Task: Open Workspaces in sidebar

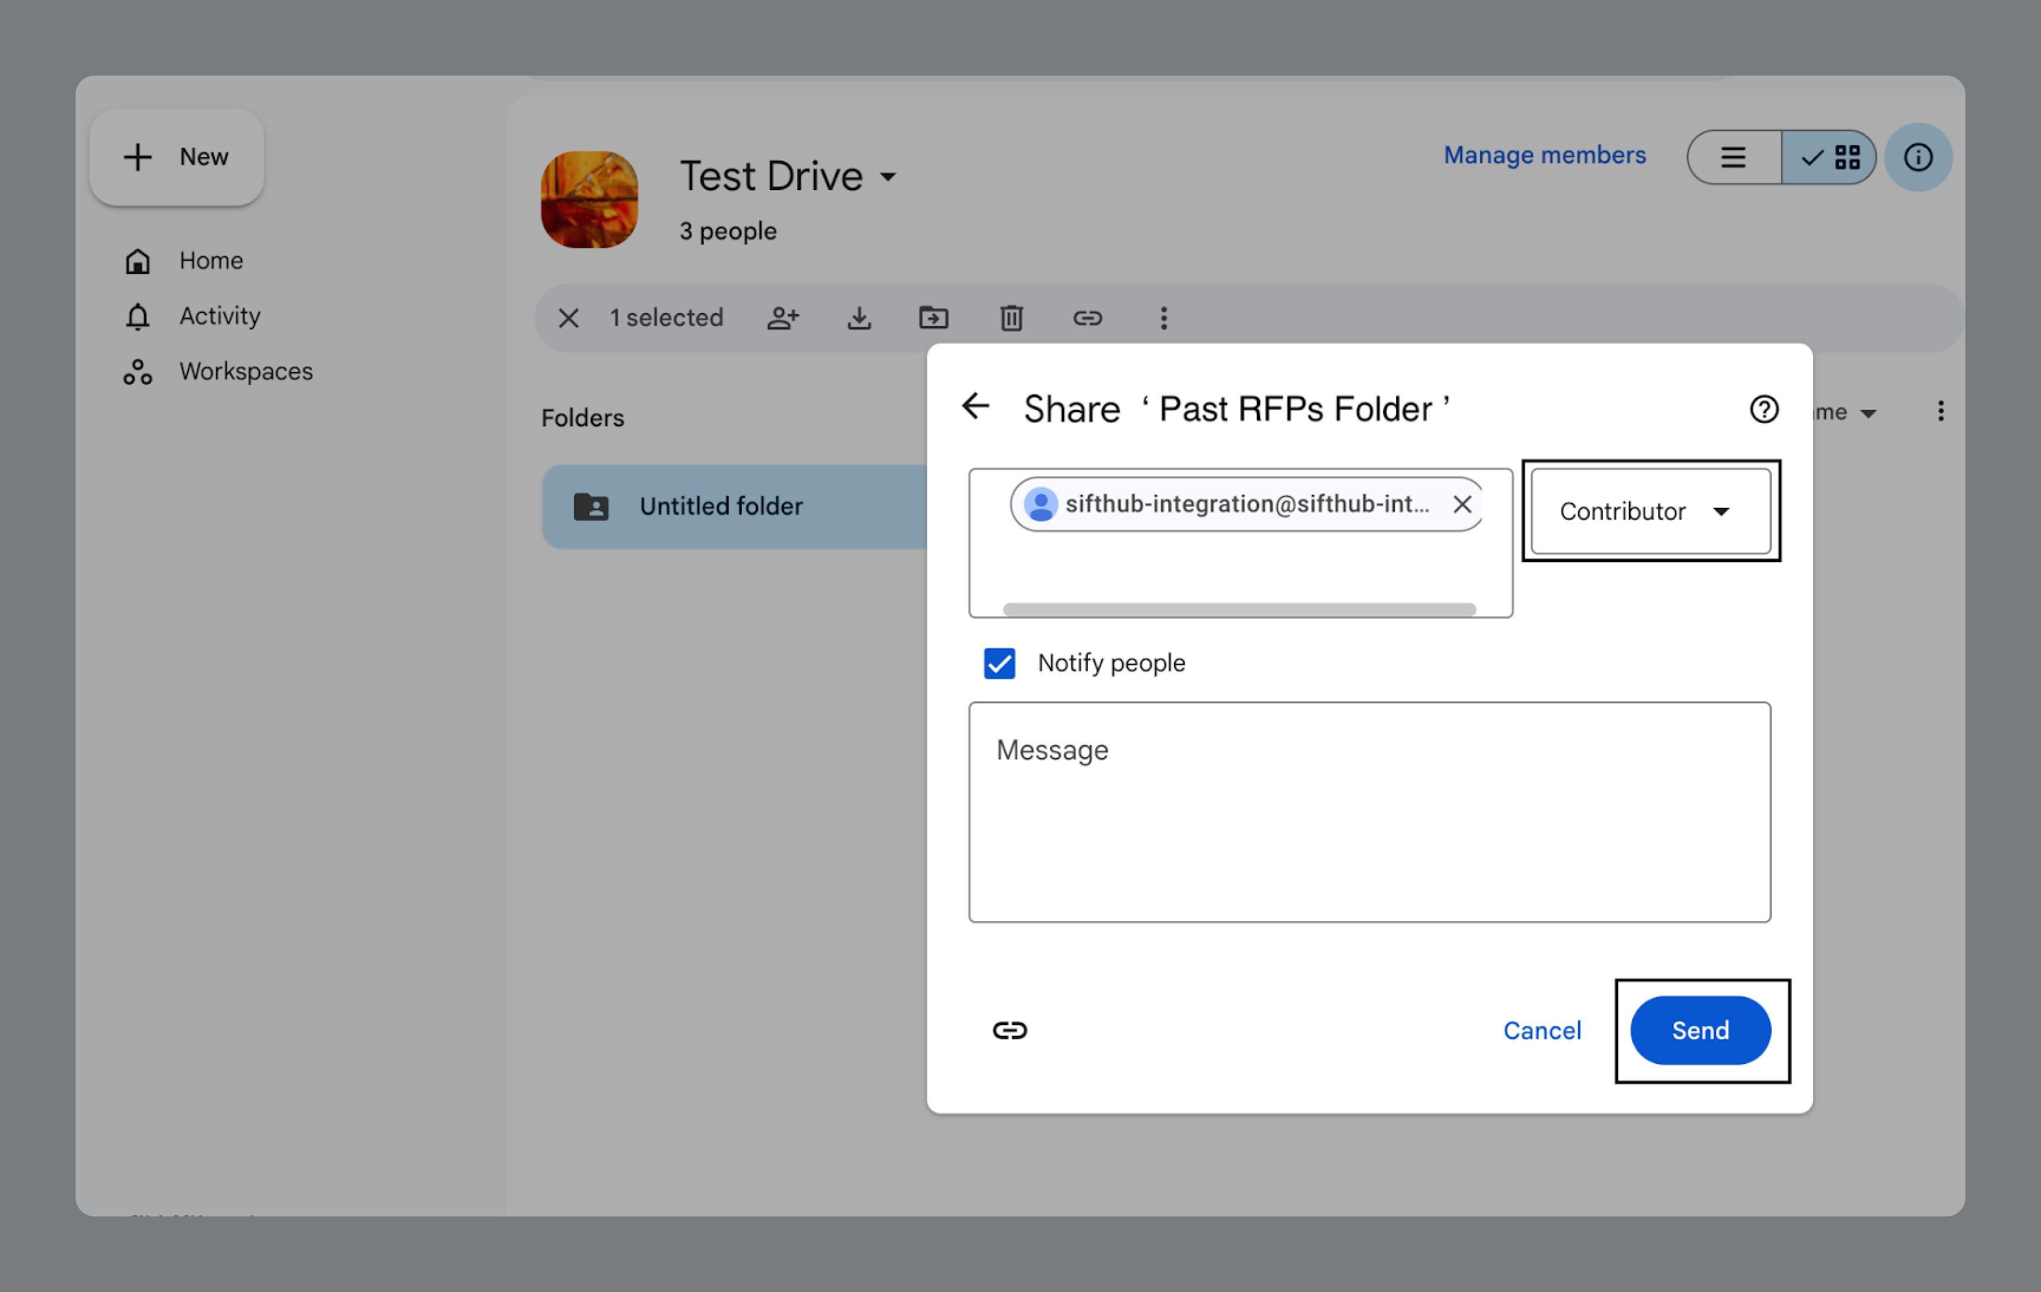Action: (x=246, y=371)
